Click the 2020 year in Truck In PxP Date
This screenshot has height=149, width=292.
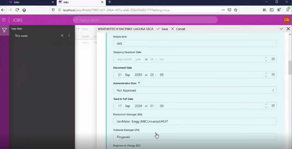(x=138, y=106)
